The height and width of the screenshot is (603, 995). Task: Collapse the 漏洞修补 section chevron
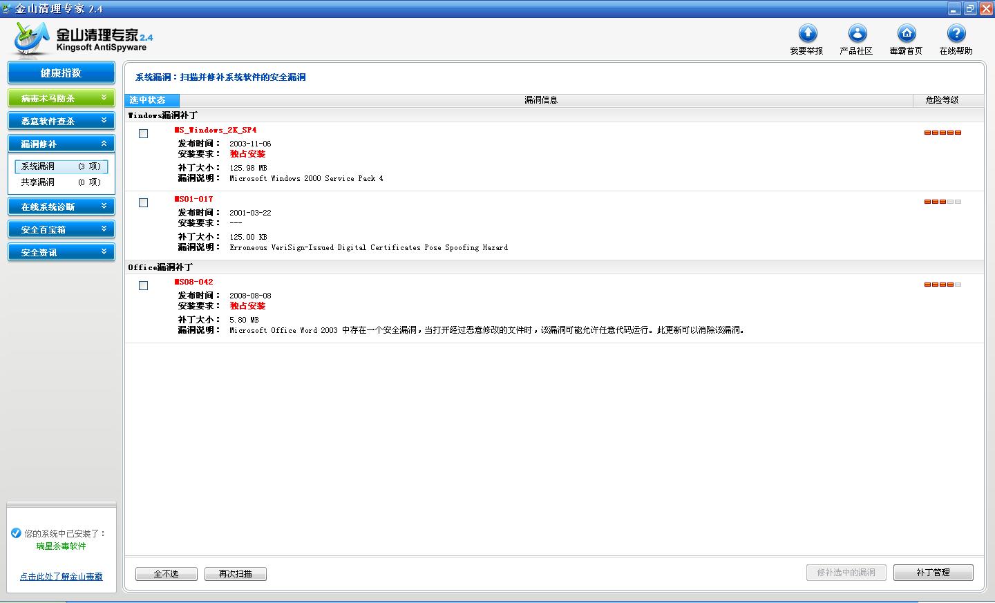point(104,144)
